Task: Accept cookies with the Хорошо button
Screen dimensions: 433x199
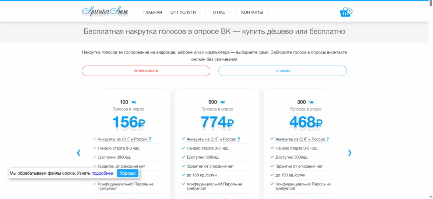Action: pos(127,173)
